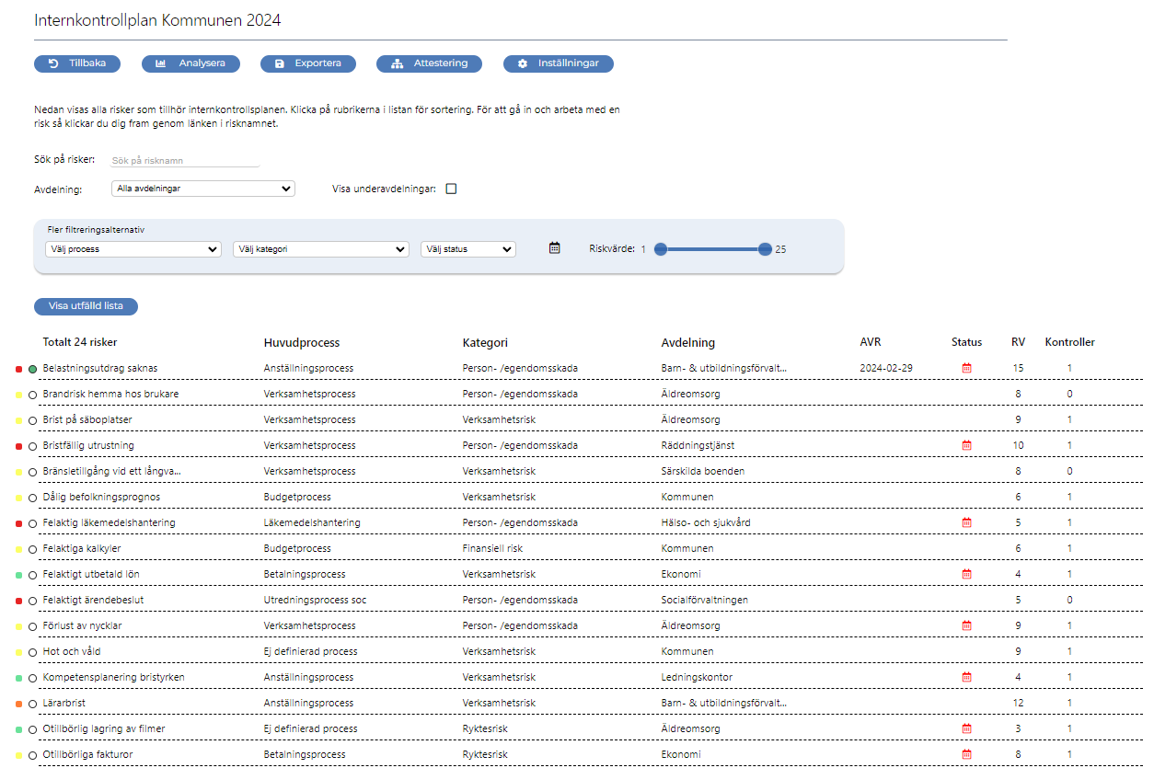This screenshot has width=1154, height=768.
Task: Sort the list by Huvudprocess column header
Action: pos(301,343)
